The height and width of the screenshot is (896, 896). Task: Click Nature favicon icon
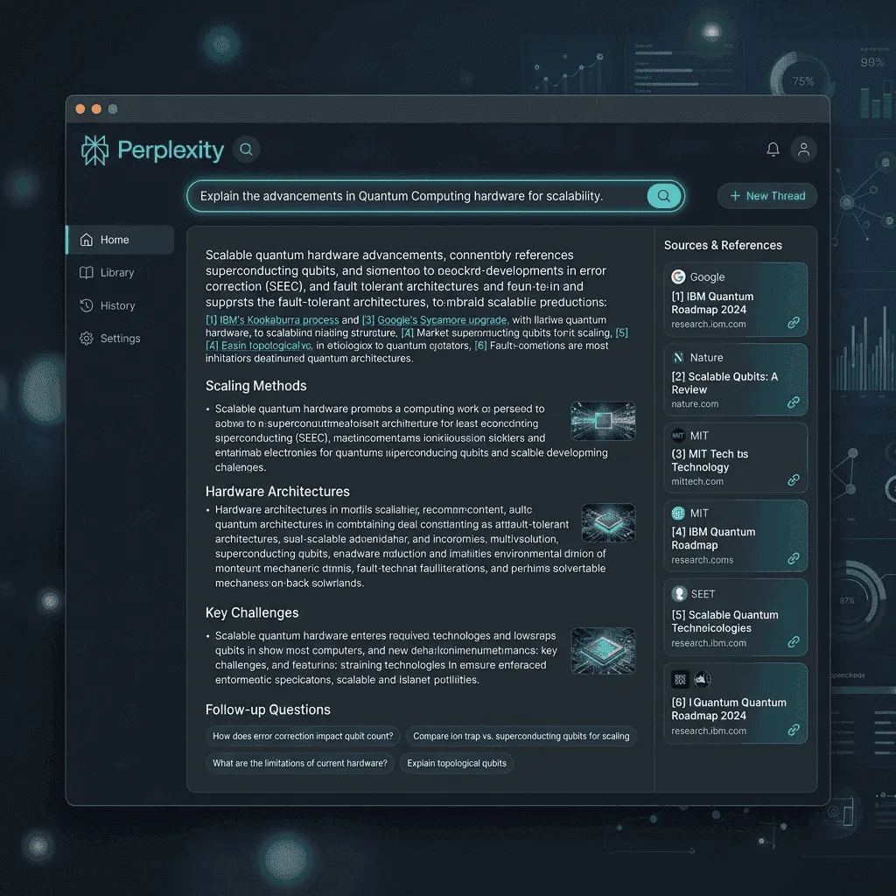point(678,357)
